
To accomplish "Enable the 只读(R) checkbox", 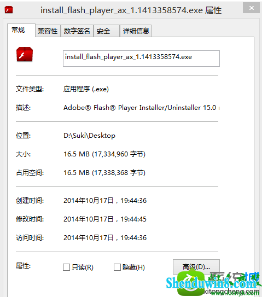I will coord(67,267).
